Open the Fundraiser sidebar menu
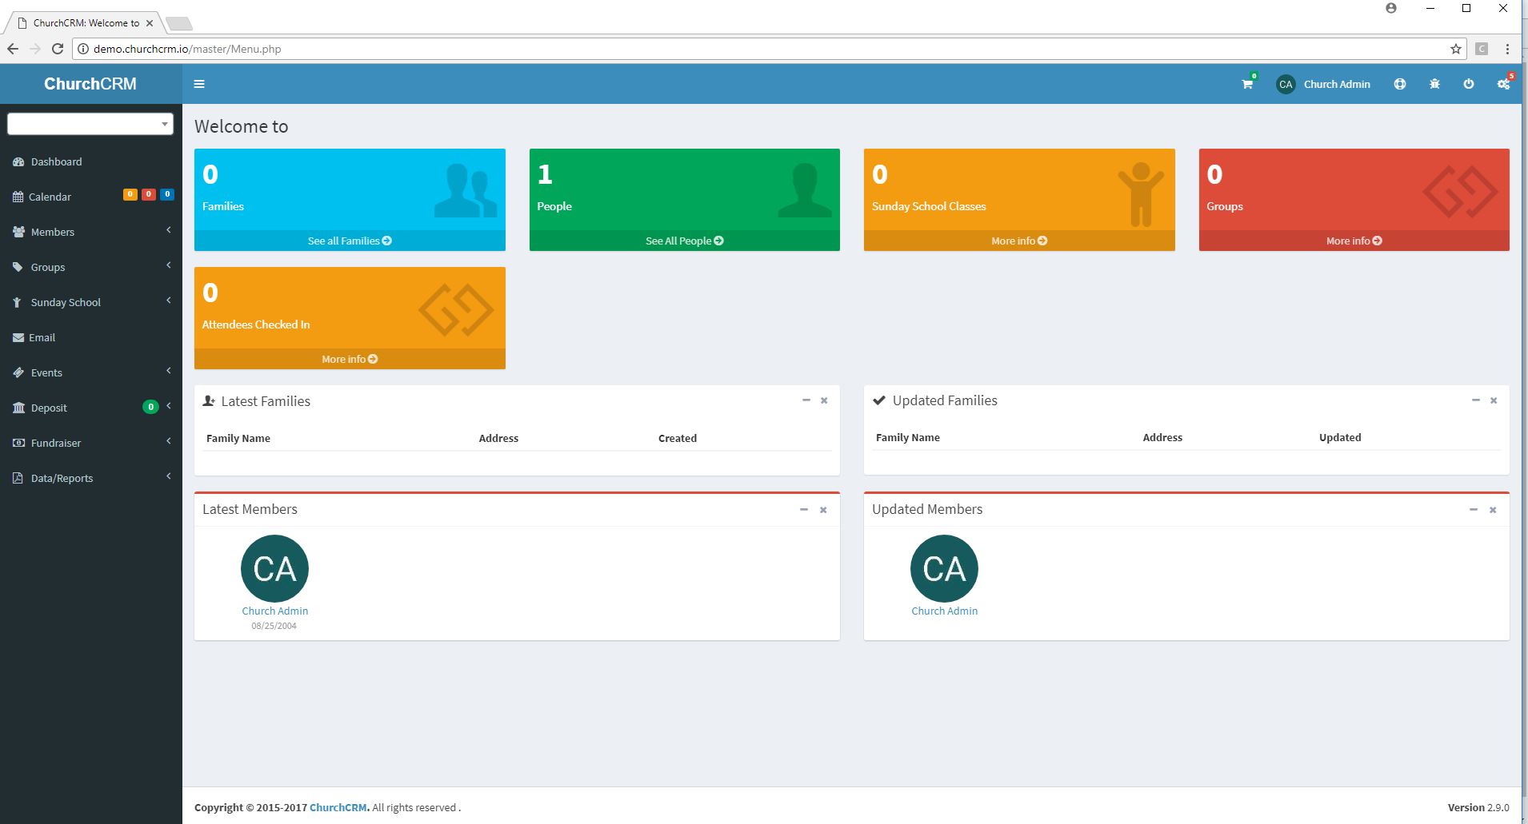 tap(91, 443)
